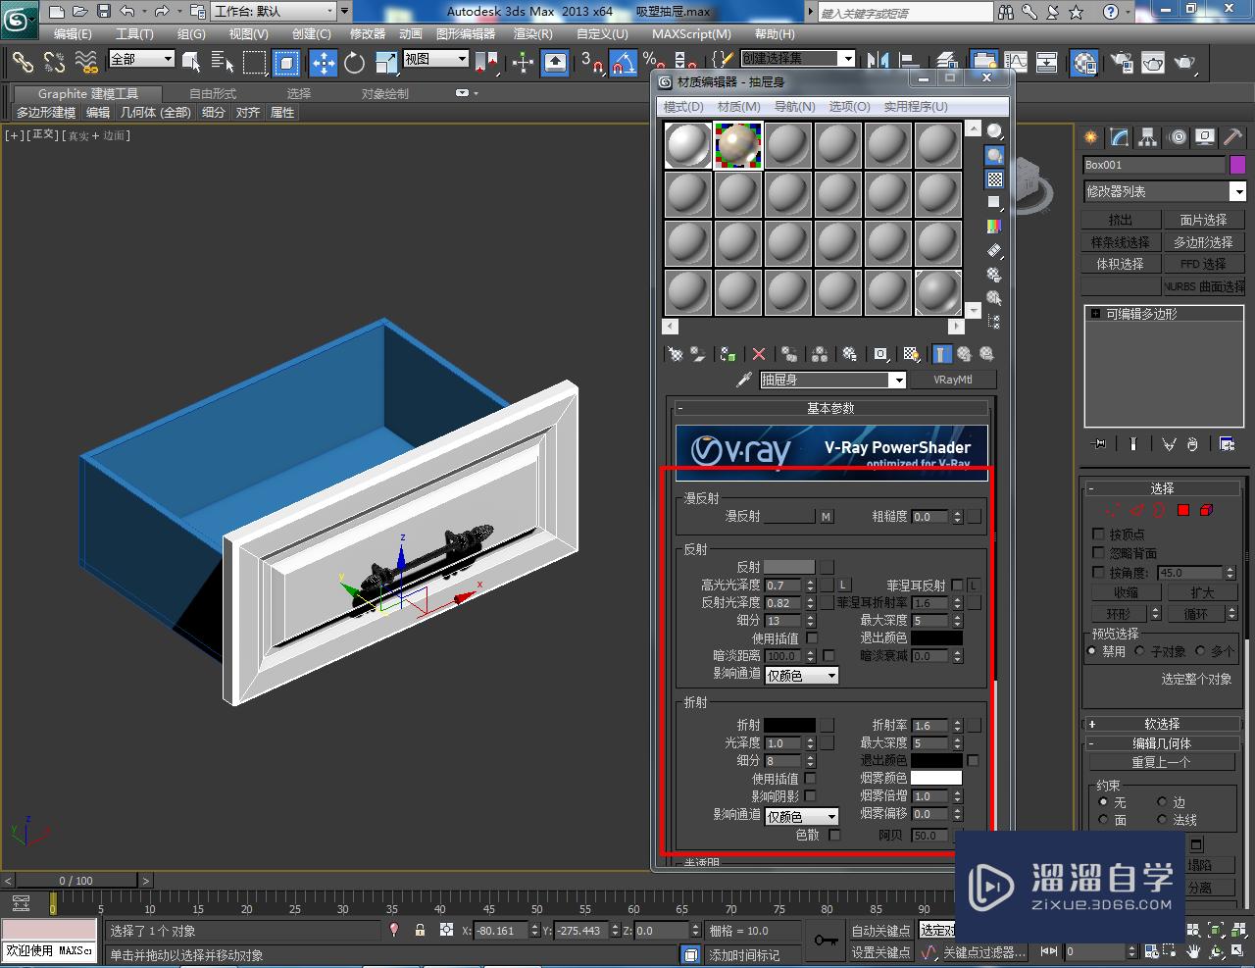Open refraction Affect Channels dropdown
The width and height of the screenshot is (1255, 968).
[801, 816]
